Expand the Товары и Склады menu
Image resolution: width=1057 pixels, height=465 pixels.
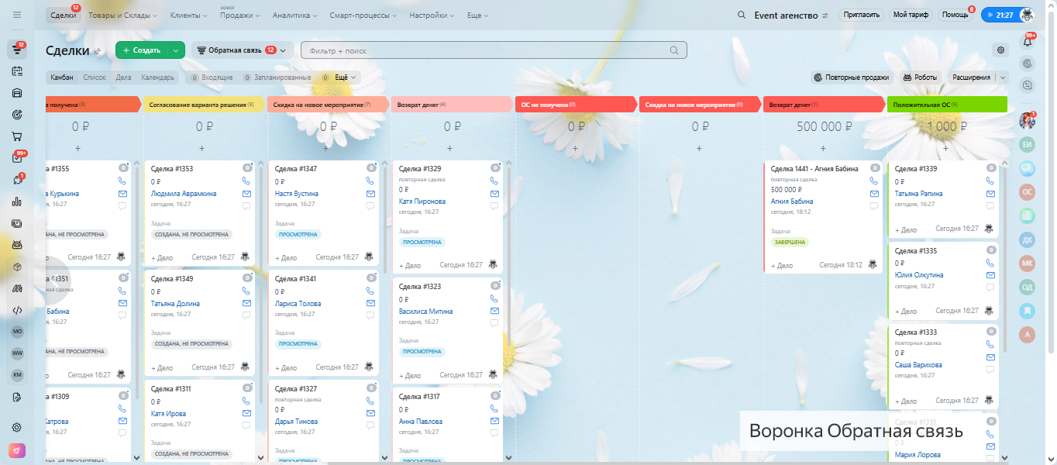click(122, 15)
